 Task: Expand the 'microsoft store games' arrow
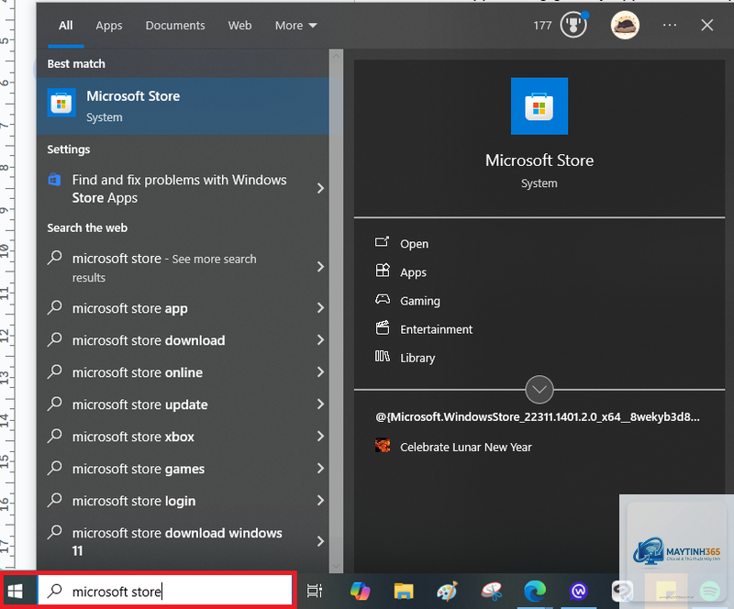click(x=320, y=469)
